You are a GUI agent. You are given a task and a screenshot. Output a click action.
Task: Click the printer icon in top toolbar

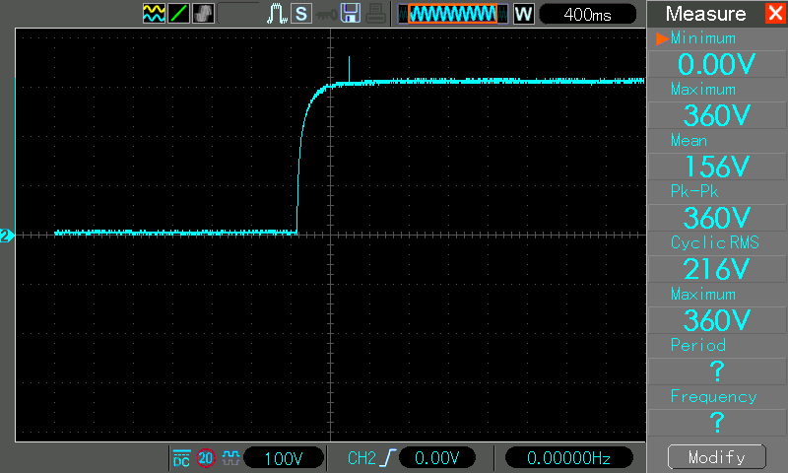(x=374, y=14)
